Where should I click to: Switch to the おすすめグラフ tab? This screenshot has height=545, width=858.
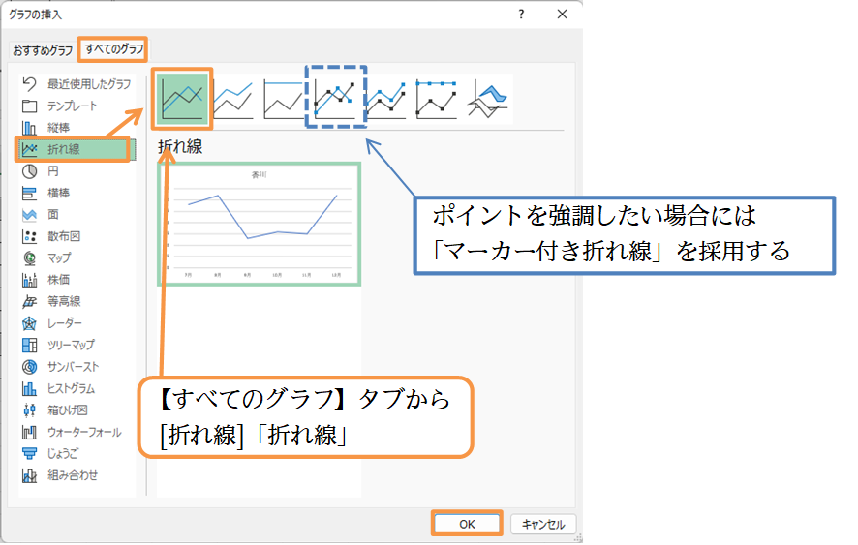point(43,51)
